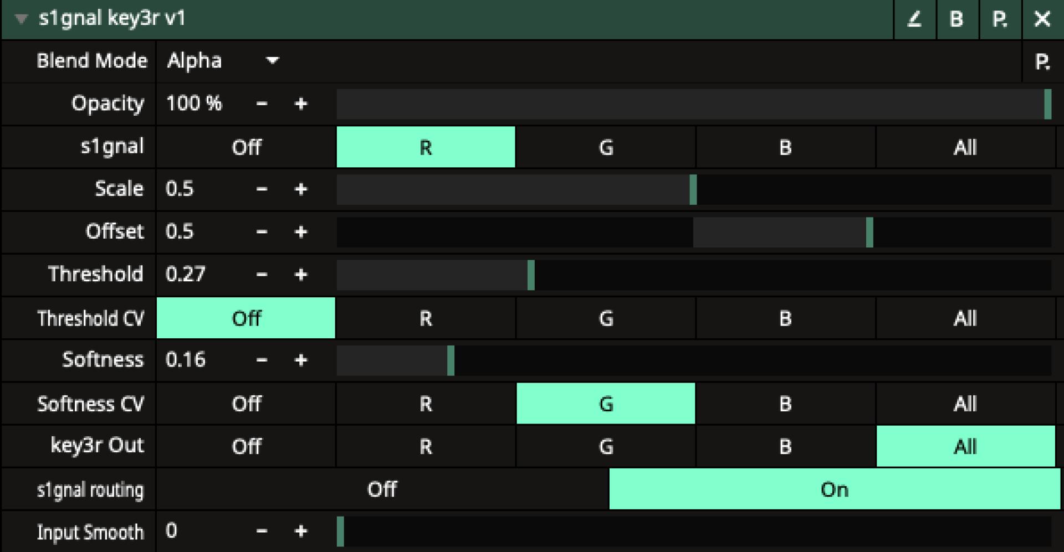Switch s1gnal routing On
Image resolution: width=1064 pixels, height=552 pixels.
[834, 489]
